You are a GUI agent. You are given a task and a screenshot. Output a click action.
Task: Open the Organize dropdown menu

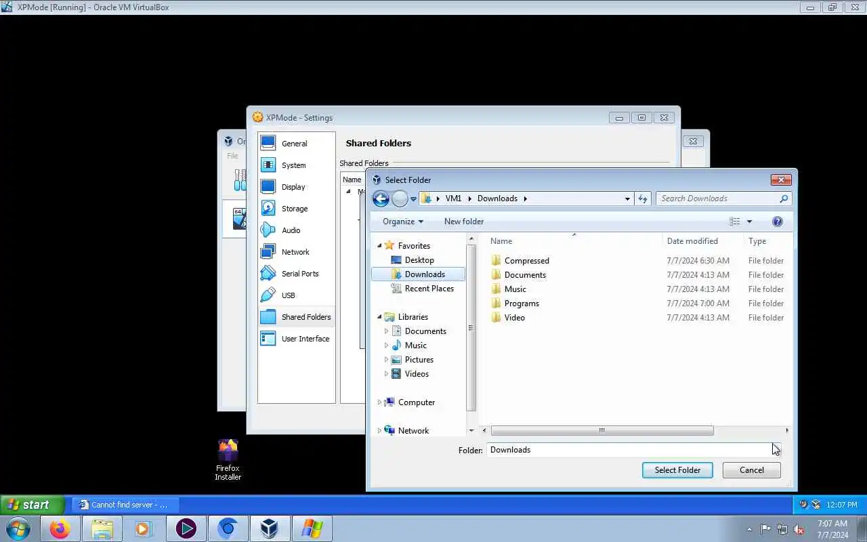click(x=402, y=222)
